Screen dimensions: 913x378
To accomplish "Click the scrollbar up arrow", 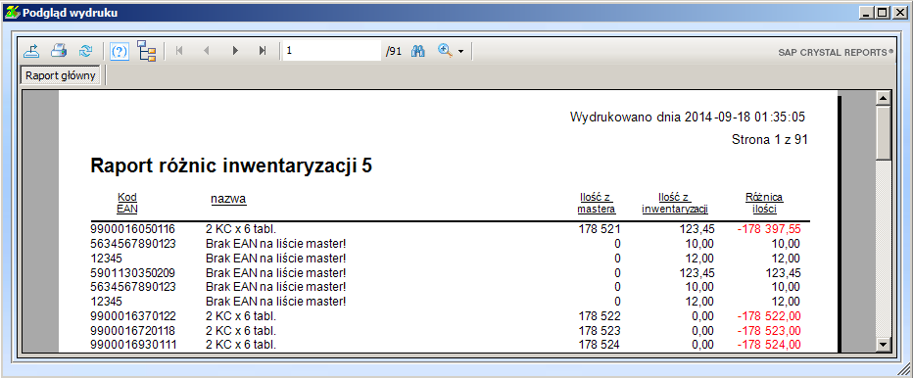I will point(884,99).
